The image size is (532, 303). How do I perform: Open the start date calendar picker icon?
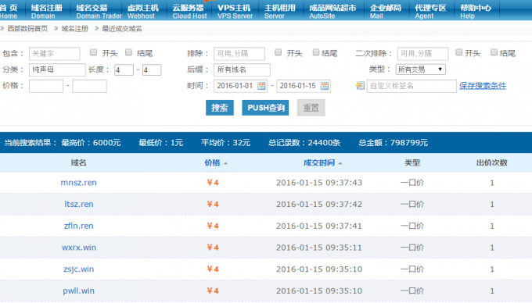261,86
